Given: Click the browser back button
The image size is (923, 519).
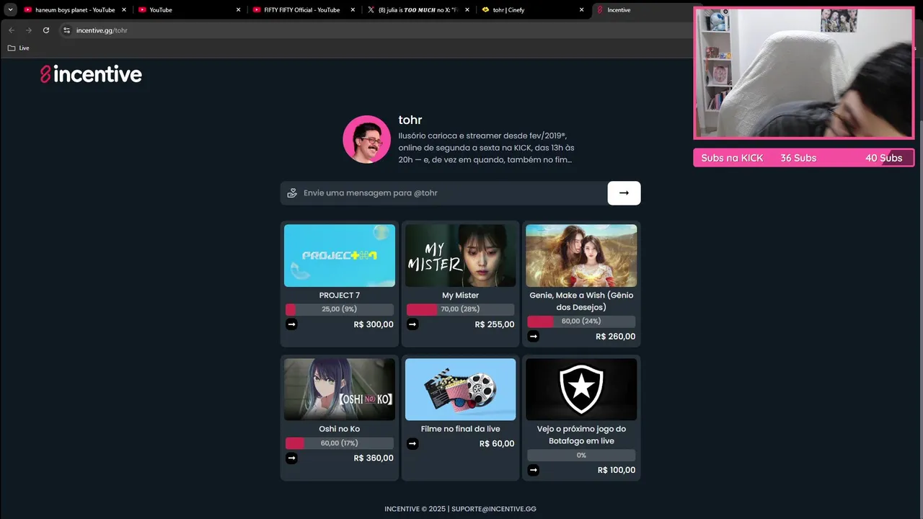Looking at the screenshot, I should click(x=12, y=30).
